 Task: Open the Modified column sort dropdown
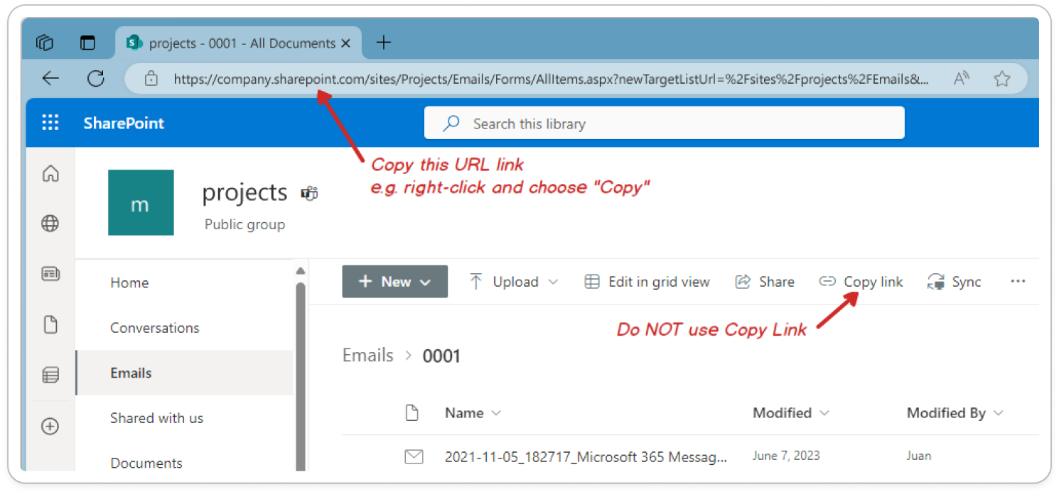[x=824, y=413]
